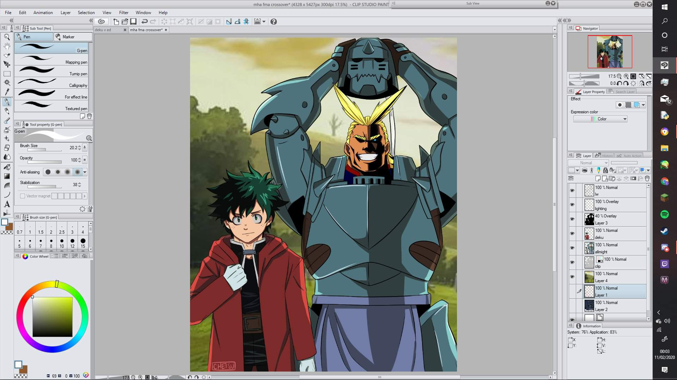Click Navigator canvas thumbnail
The image size is (677, 380).
[610, 52]
